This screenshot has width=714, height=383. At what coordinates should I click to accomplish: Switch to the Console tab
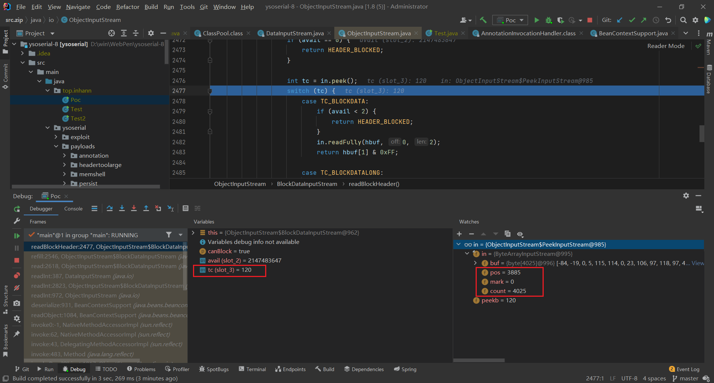(x=73, y=209)
